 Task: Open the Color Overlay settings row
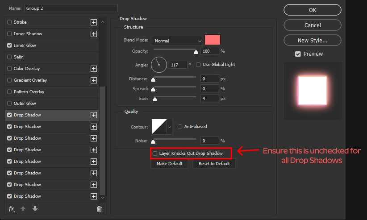click(x=51, y=69)
